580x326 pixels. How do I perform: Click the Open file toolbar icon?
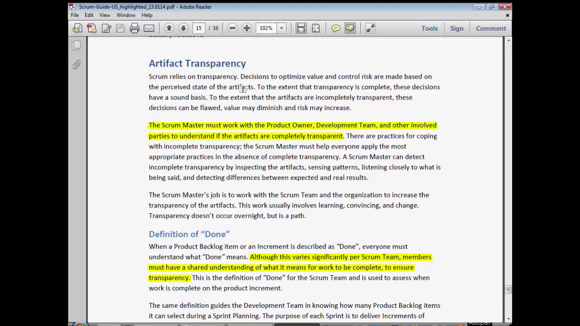(77, 28)
